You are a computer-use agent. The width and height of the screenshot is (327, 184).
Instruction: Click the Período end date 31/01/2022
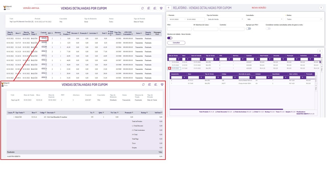[x=191, y=19]
